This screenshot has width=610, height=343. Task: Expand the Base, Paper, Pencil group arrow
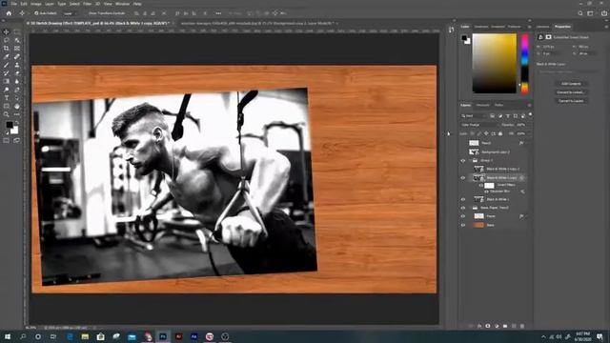coord(470,208)
